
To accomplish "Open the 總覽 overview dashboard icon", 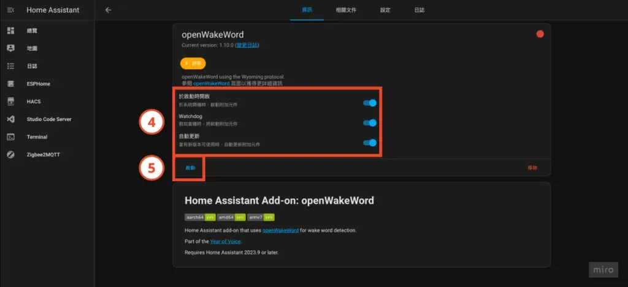I will tap(10, 31).
